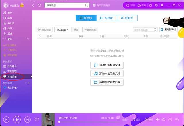Screen dimensions: 184x126
Task: Expand the 导入歌曲 dropdown
Action: tap(62, 29)
